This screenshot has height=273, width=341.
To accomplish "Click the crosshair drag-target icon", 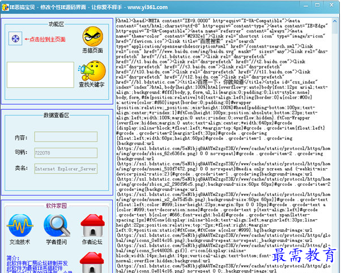I will [15, 39].
